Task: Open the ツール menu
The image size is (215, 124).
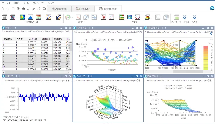Action: click(x=26, y=3)
